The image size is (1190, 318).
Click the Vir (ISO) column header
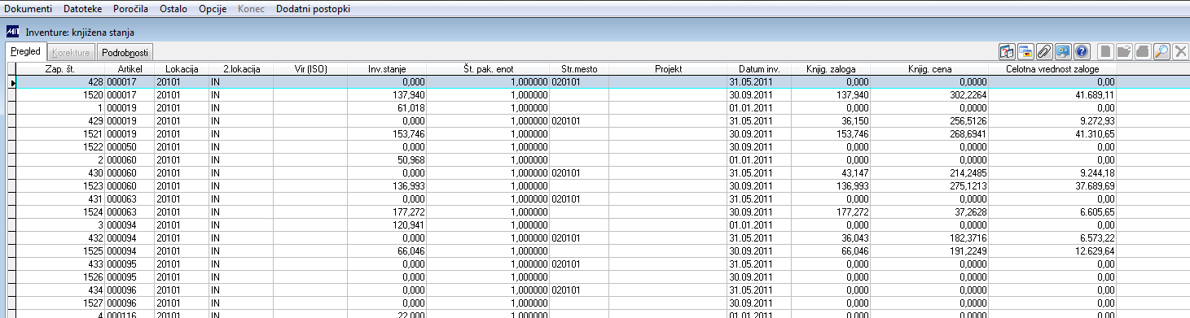[x=310, y=69]
